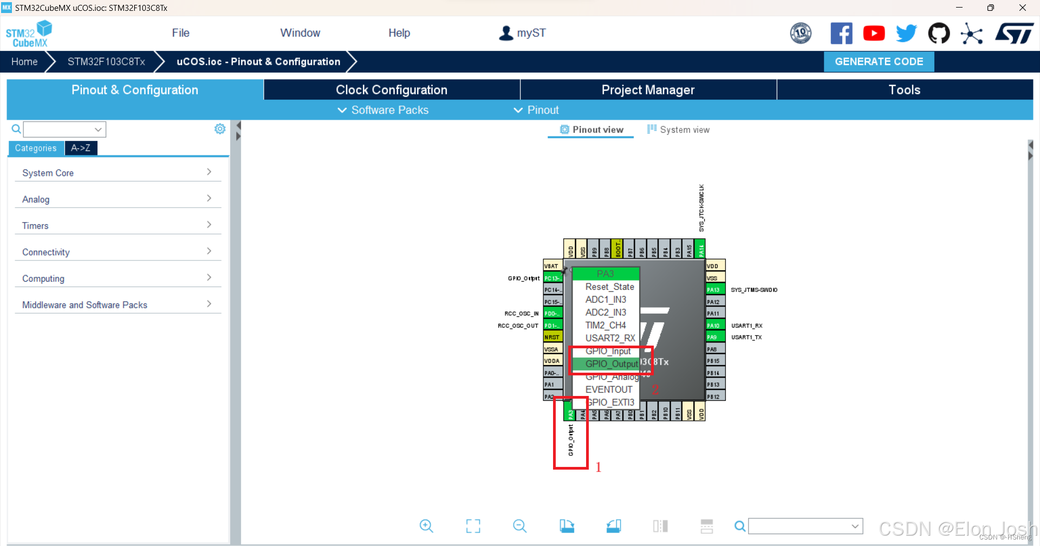Open the left panel search dropdown

tap(98, 129)
